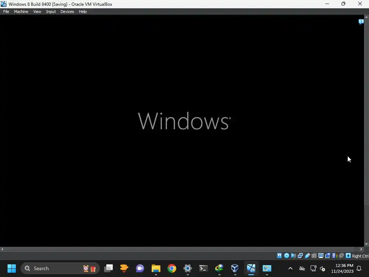This screenshot has width=369, height=277.
Task: Click the muted volume tray icon
Action: click(x=323, y=268)
